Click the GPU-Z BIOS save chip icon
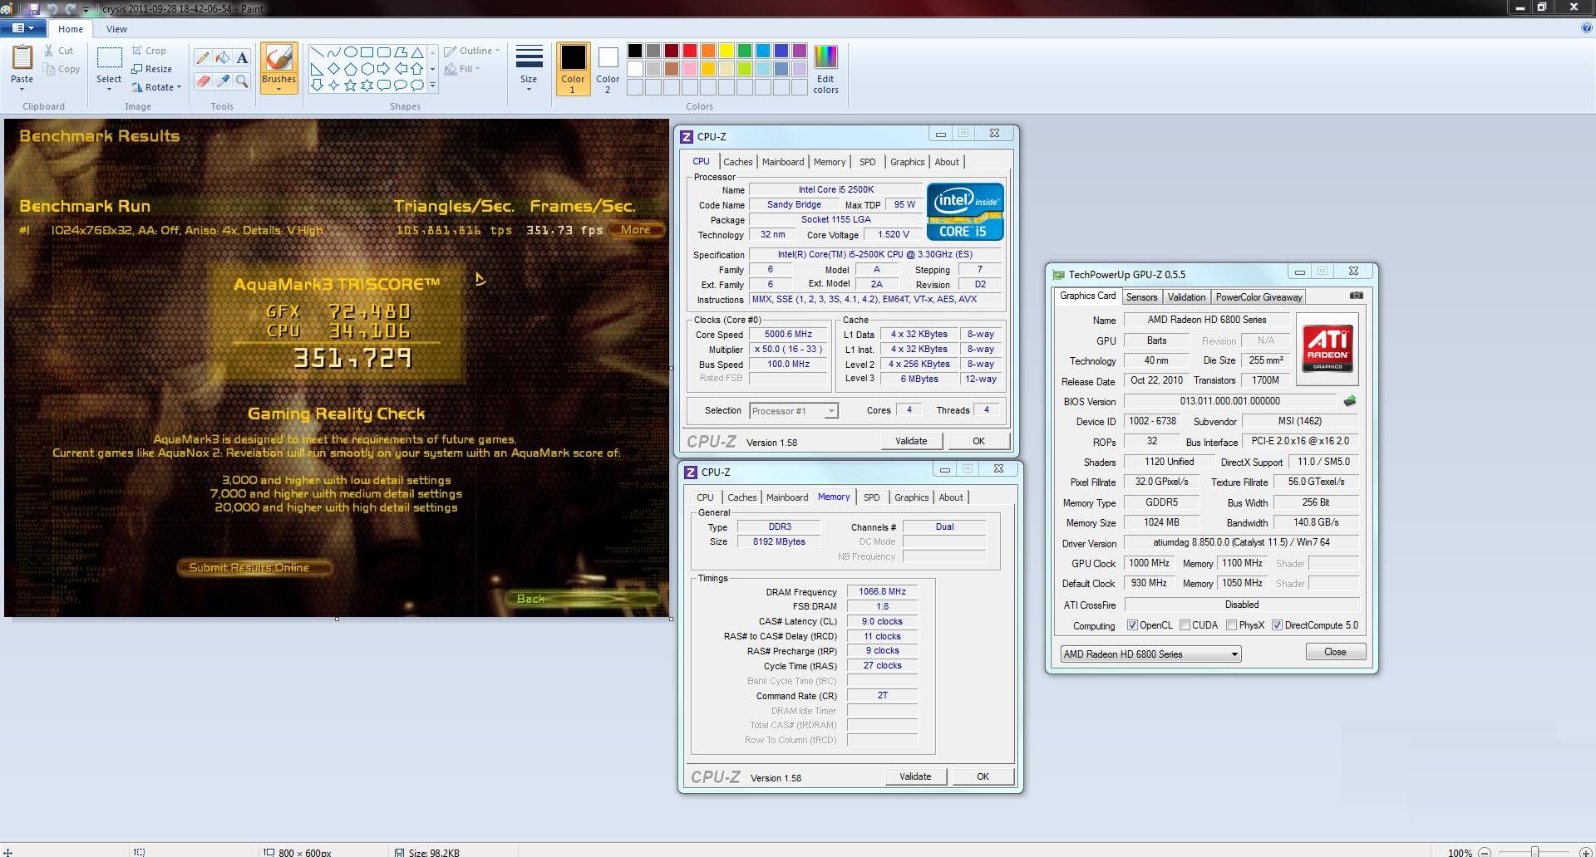This screenshot has width=1596, height=857. click(1349, 401)
